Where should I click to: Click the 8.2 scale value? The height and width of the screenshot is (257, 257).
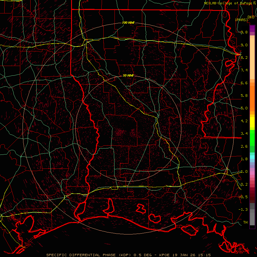244,57
